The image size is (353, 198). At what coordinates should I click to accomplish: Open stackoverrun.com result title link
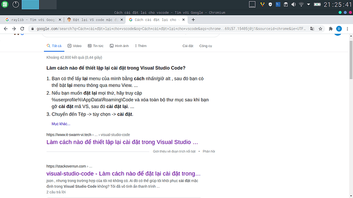pyautogui.click(x=123, y=173)
